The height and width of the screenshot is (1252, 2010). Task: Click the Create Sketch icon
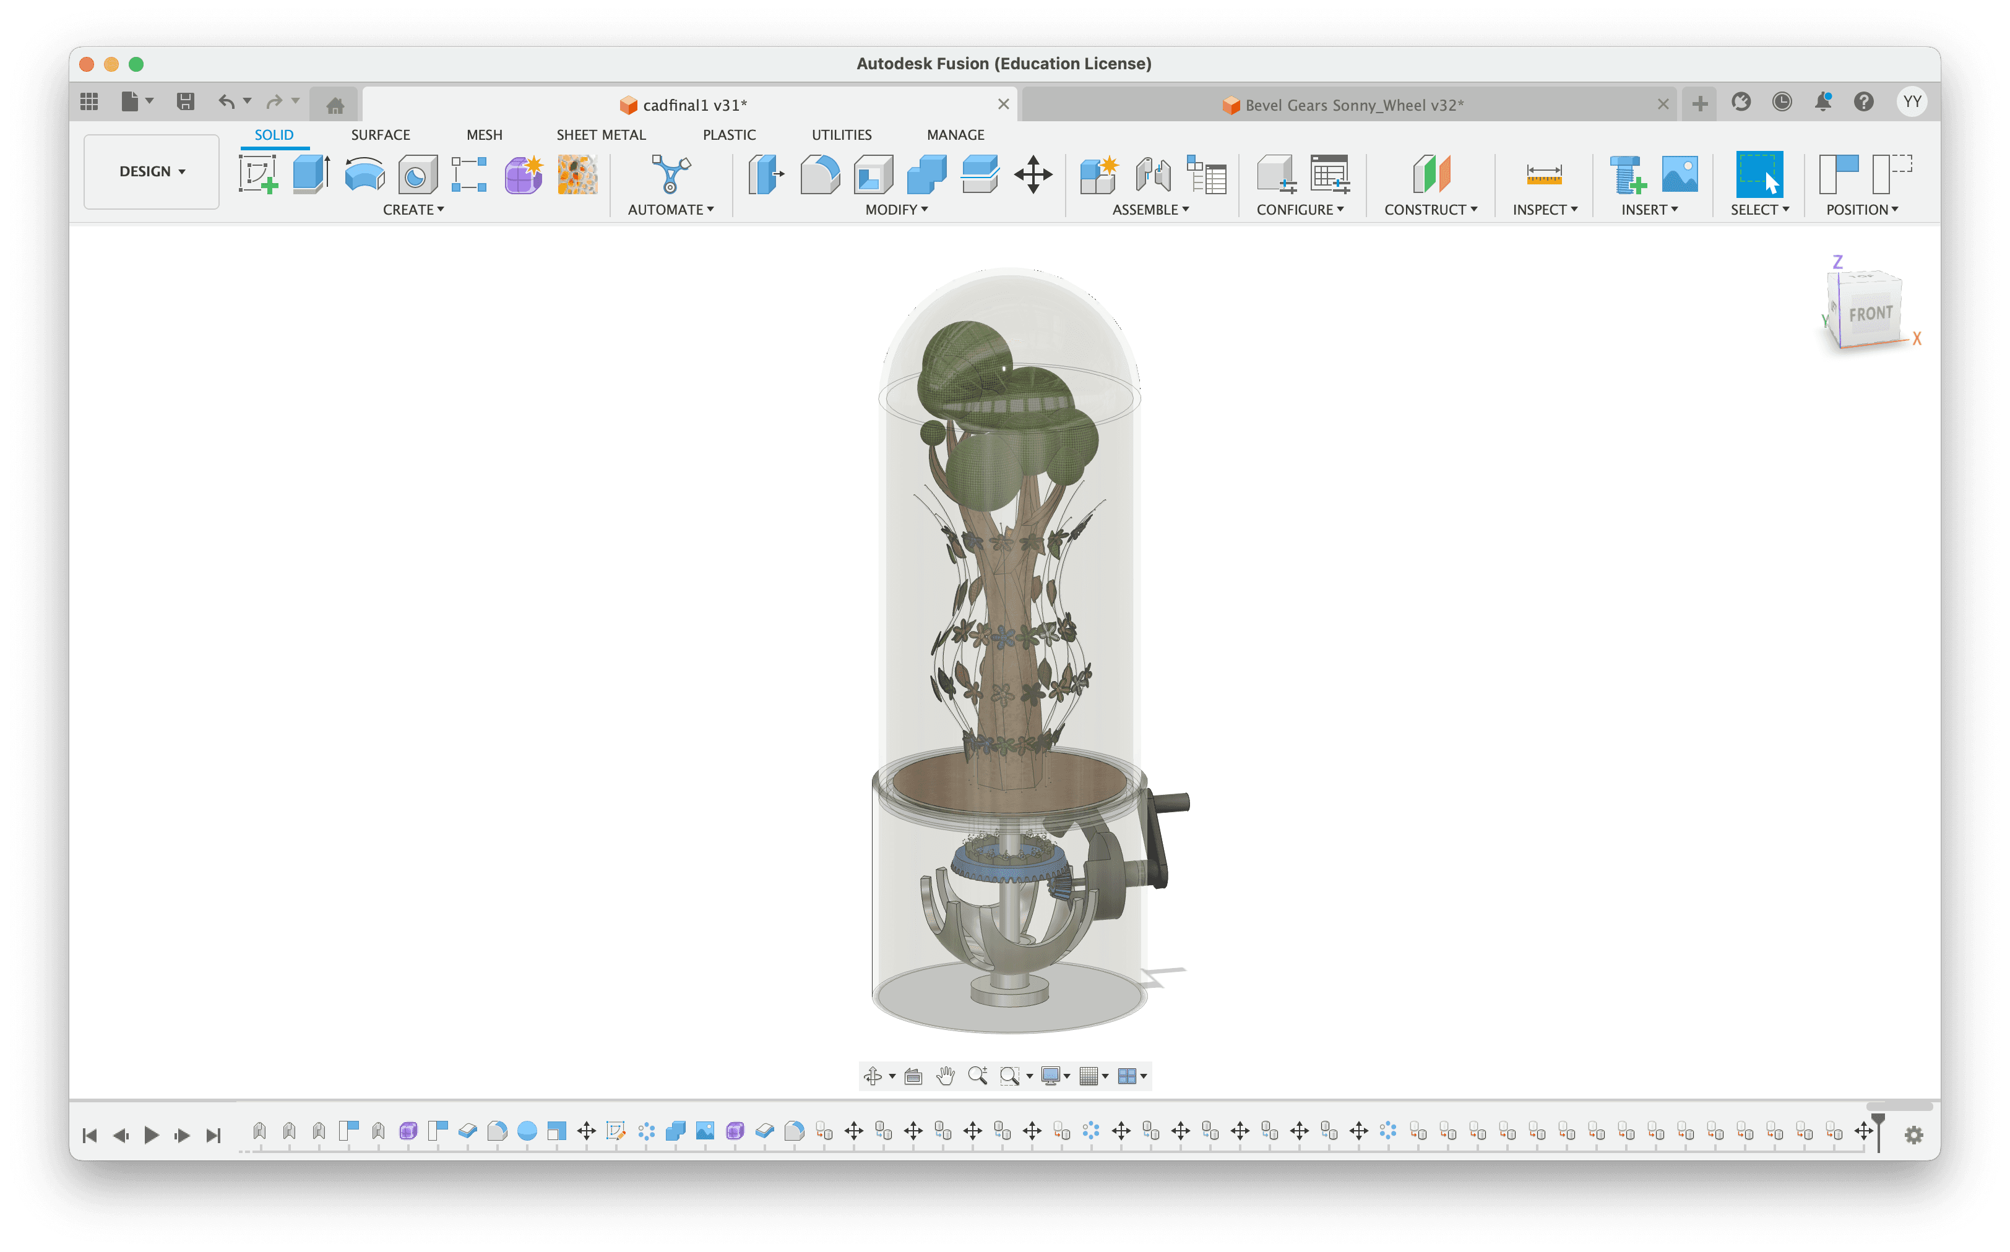257,174
